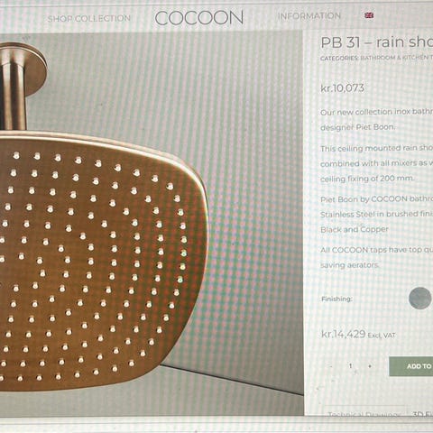Switch to the Technical Drawings tab

[x=364, y=414]
